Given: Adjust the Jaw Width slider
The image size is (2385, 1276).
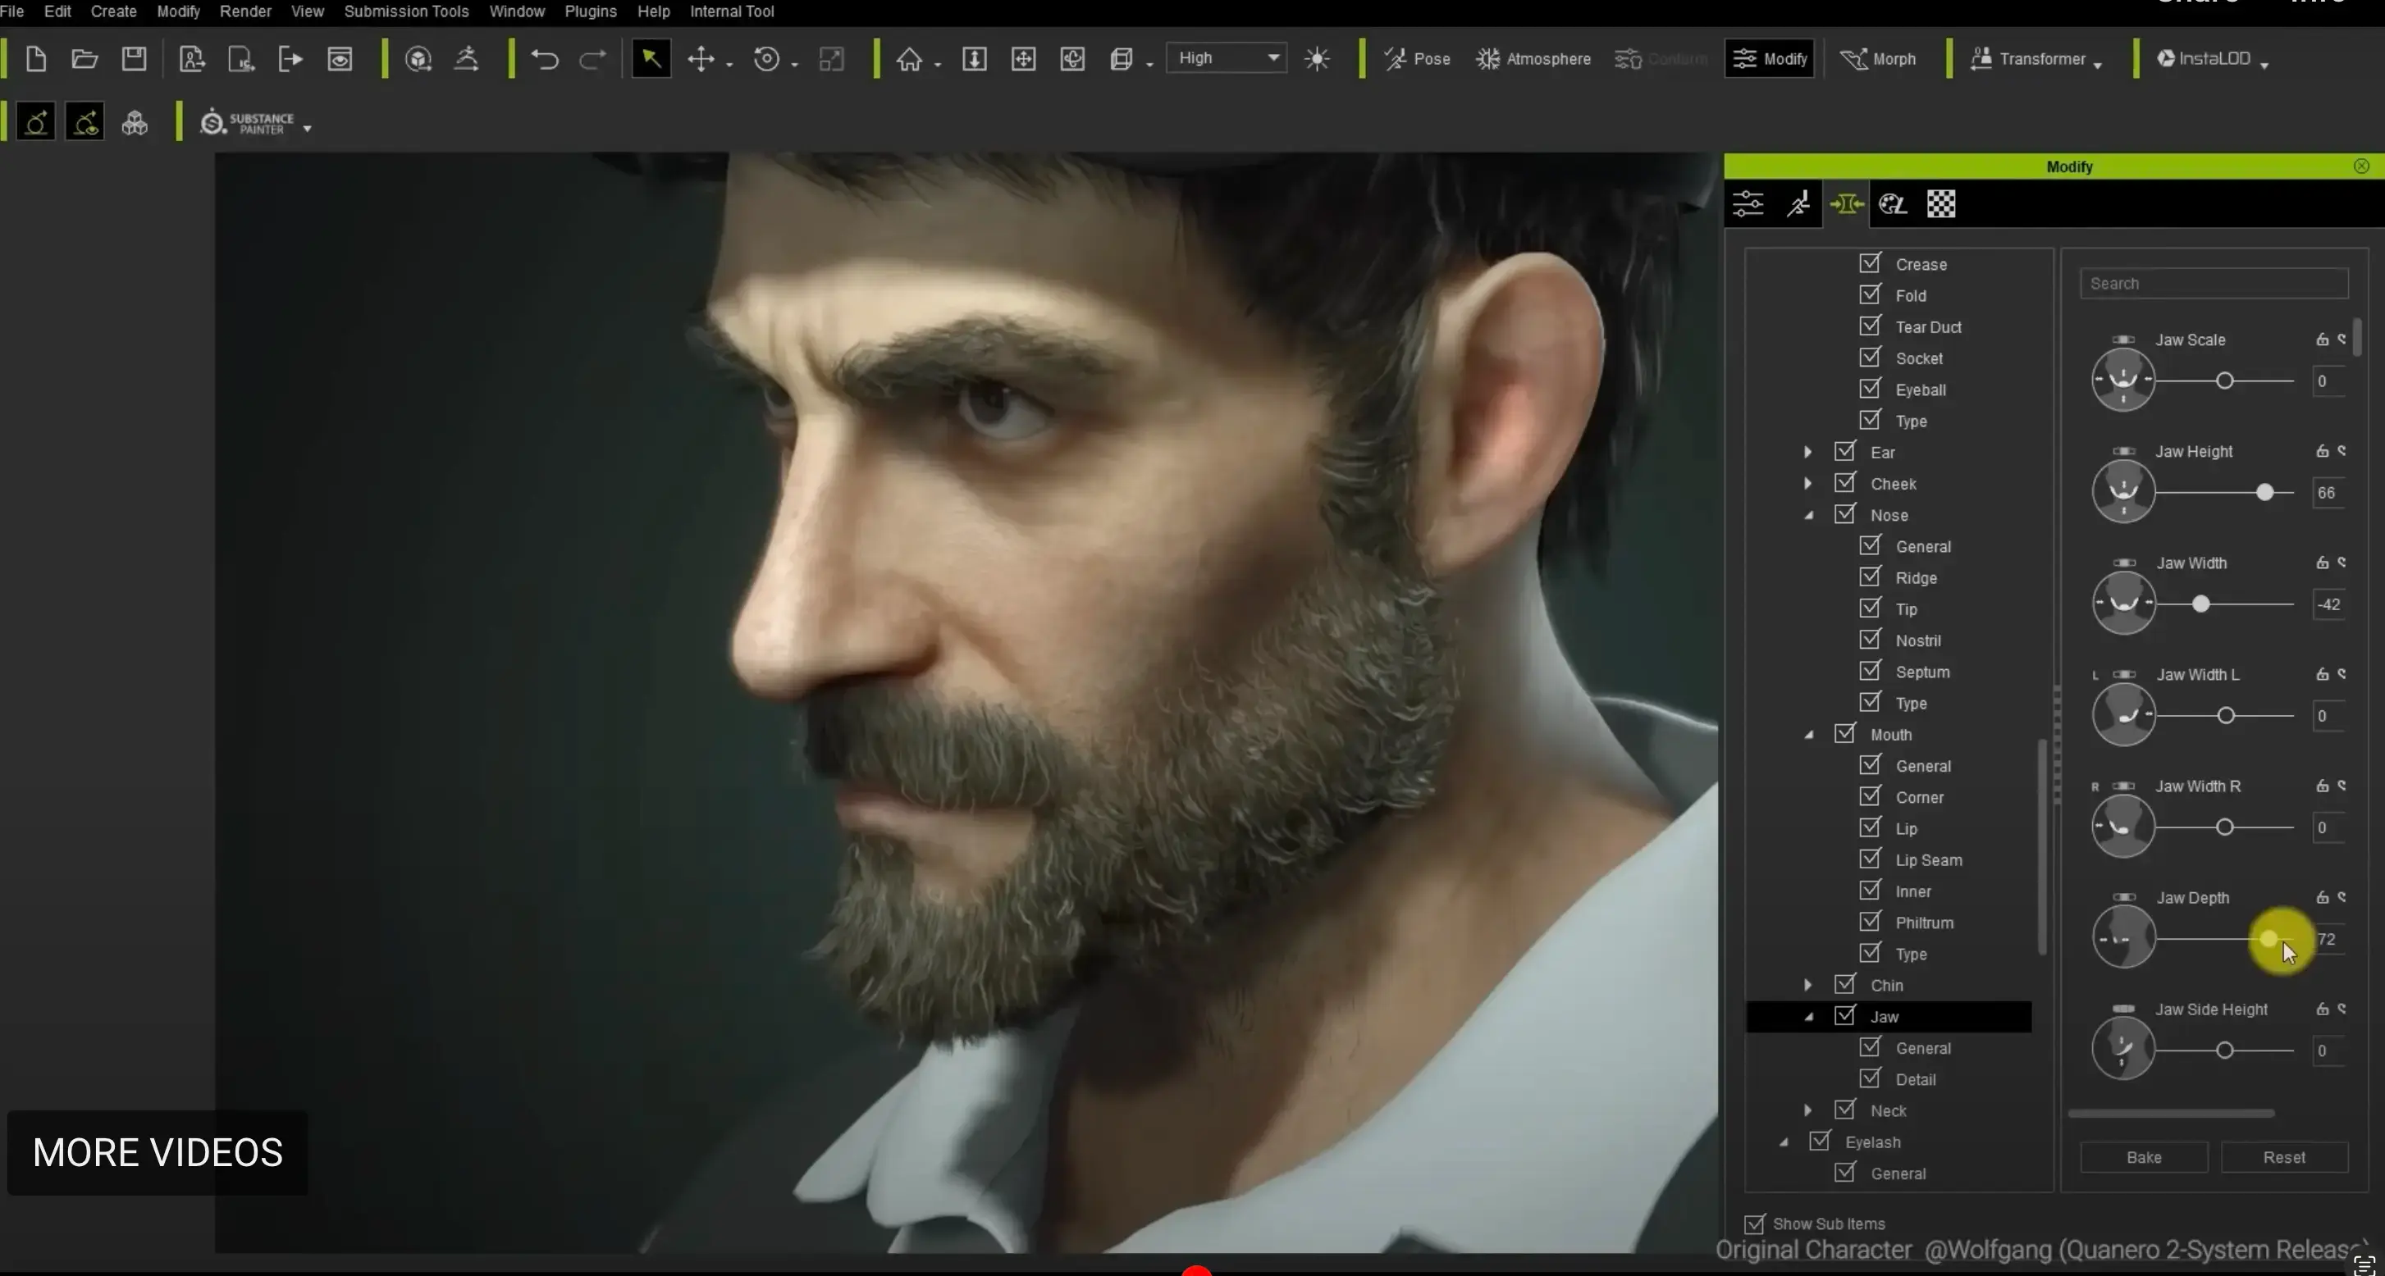Looking at the screenshot, I should click(2199, 604).
